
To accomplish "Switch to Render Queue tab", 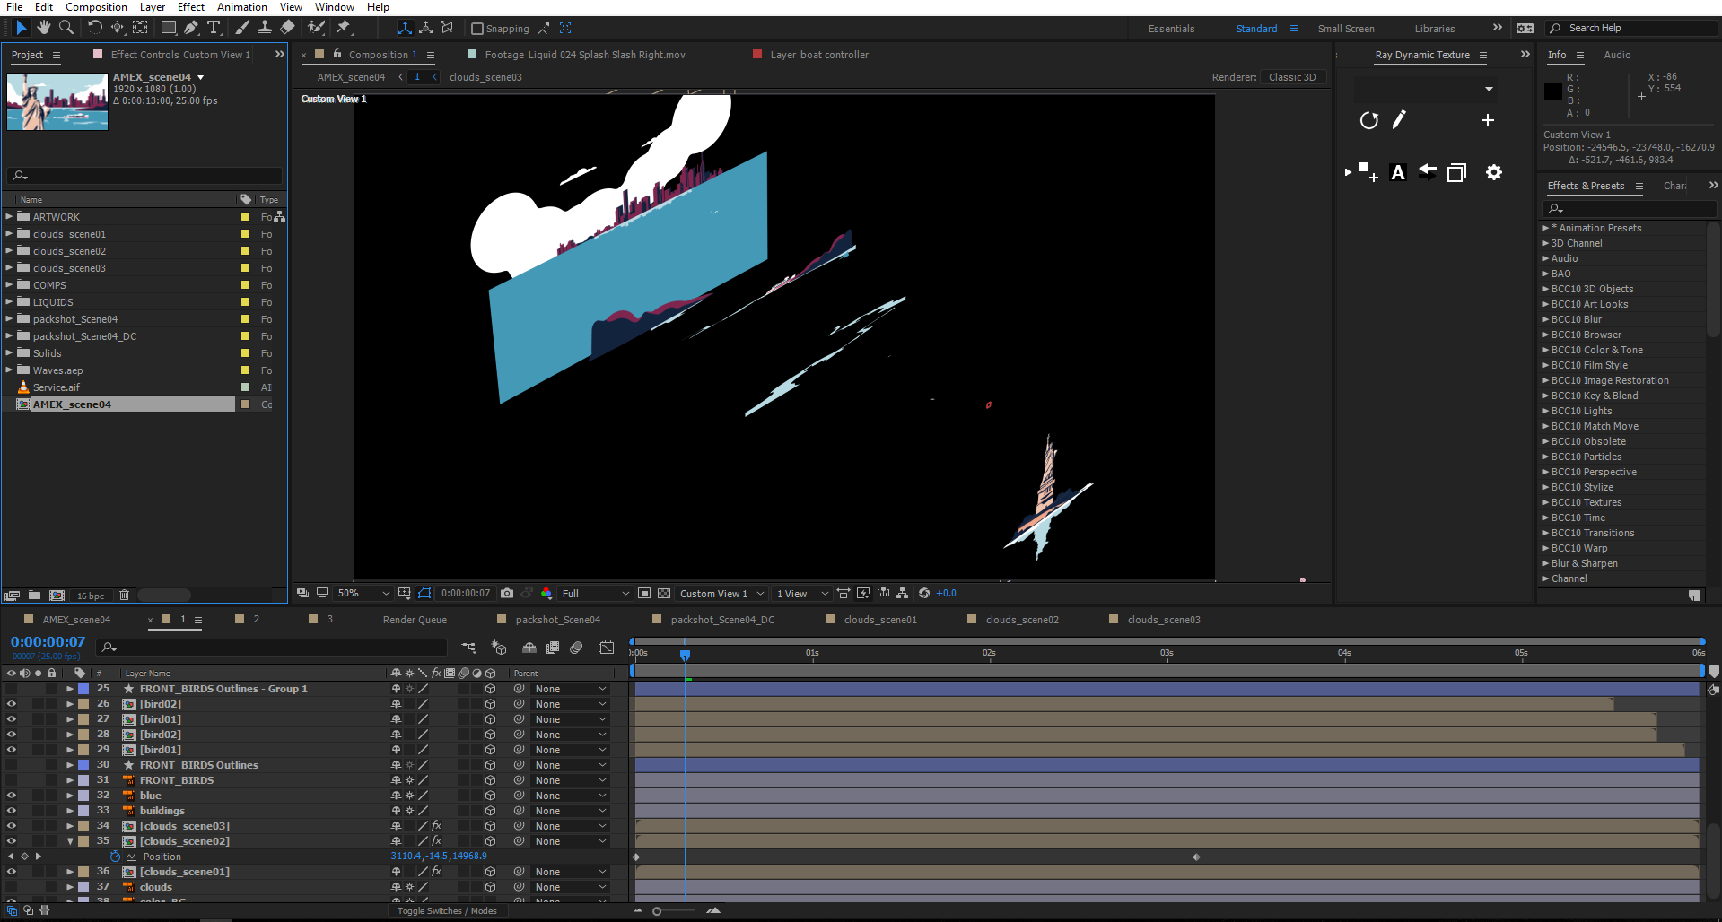I will [x=415, y=620].
